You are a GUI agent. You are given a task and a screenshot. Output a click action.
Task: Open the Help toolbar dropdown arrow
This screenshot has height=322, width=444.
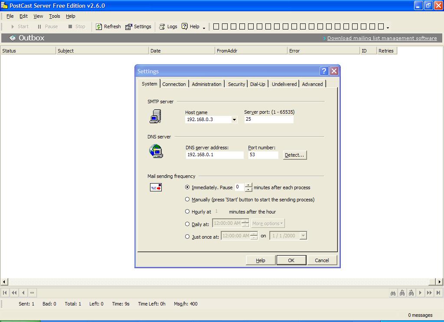click(204, 28)
